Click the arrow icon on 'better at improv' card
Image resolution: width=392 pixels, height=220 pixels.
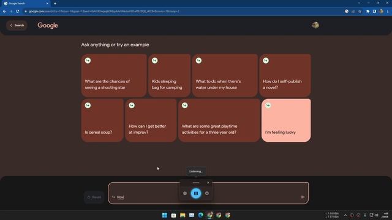132,105
